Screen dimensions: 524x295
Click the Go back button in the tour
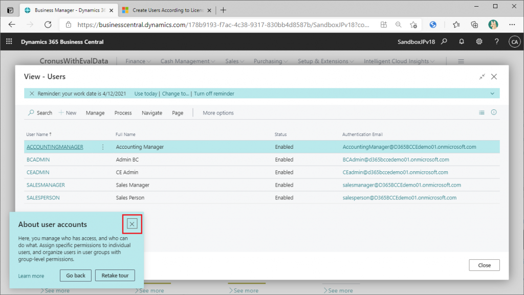[x=76, y=275]
